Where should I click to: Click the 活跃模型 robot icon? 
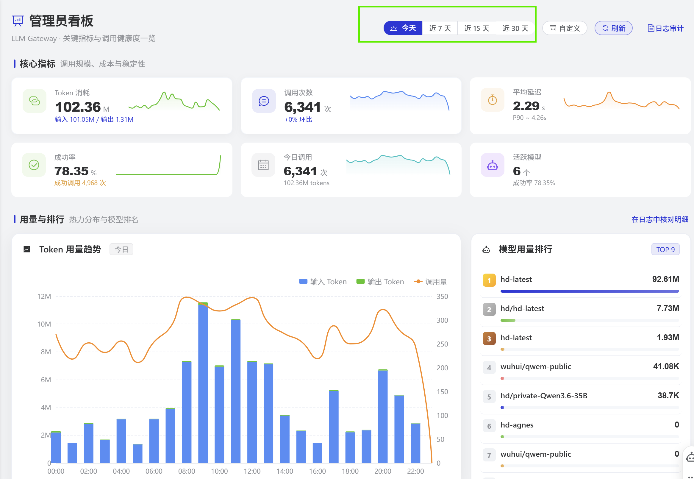pos(492,165)
